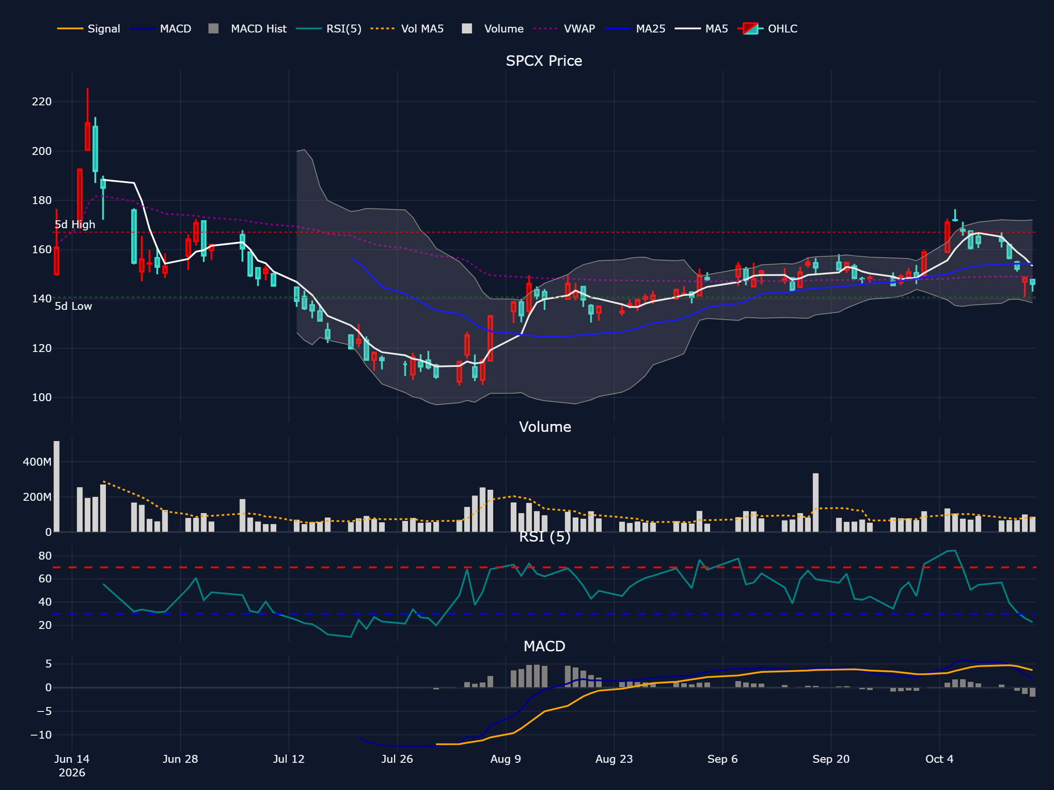Click the 5d Low annotation label
Screen dimensions: 1054x790
(73, 306)
